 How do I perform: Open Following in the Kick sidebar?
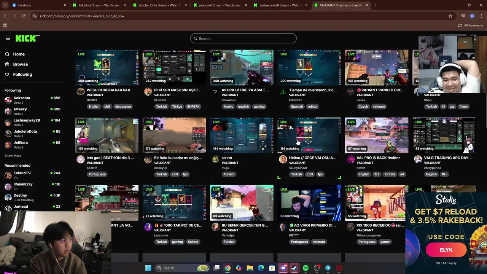click(x=22, y=75)
